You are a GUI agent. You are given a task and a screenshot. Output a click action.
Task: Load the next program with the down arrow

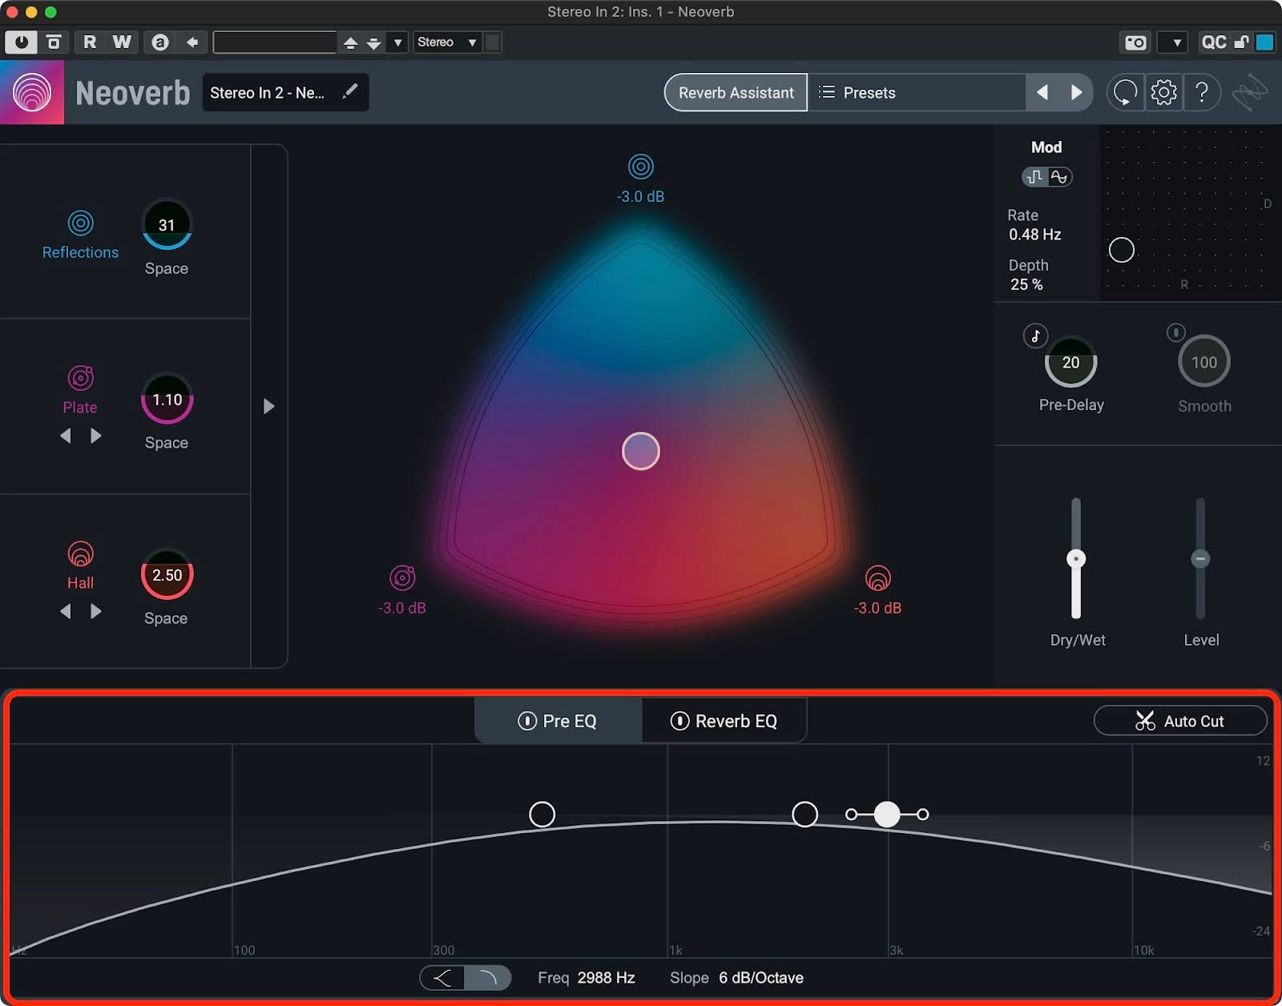click(x=373, y=43)
